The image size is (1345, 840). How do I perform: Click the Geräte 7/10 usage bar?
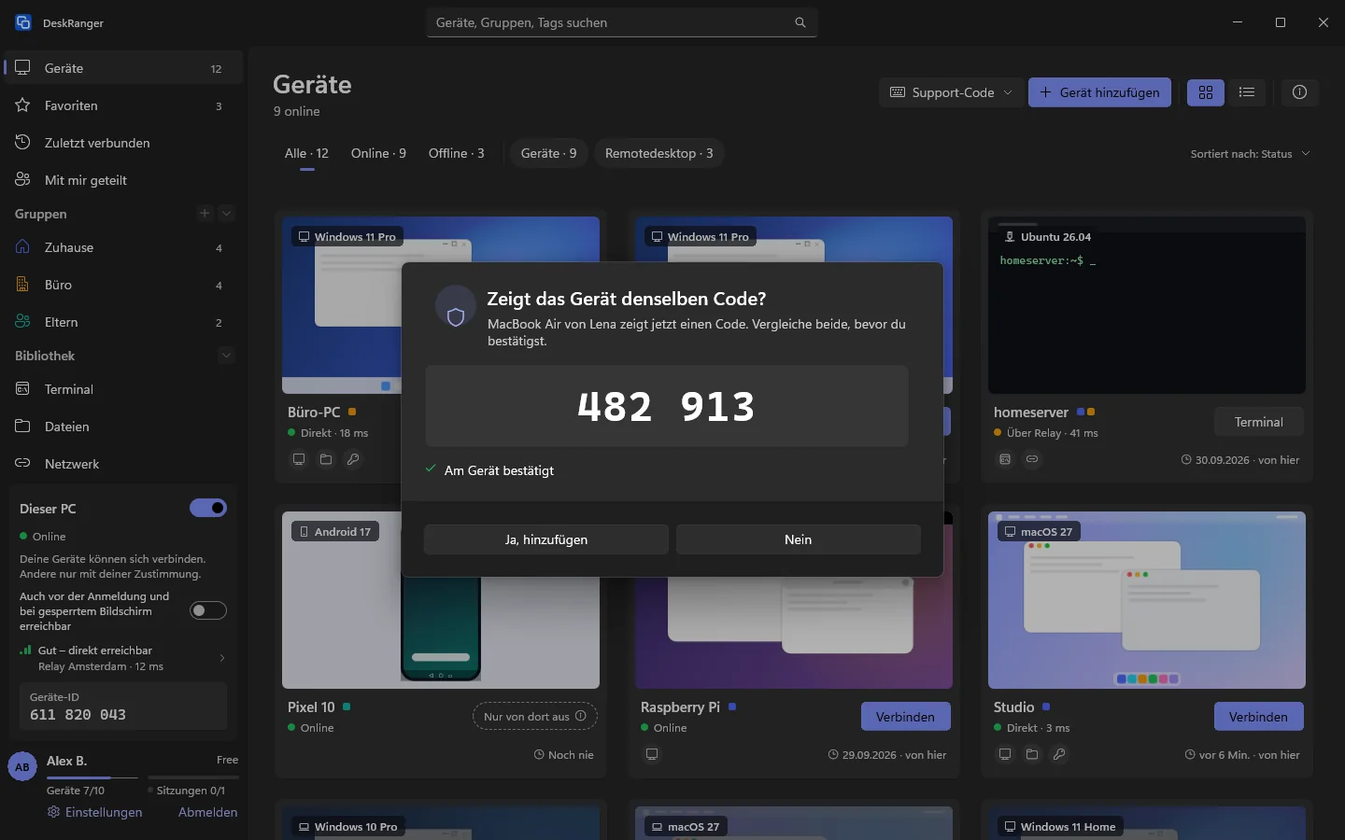coord(92,777)
